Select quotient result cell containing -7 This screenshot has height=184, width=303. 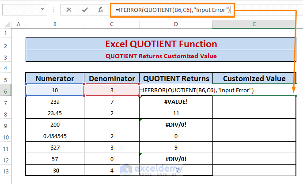(176, 170)
